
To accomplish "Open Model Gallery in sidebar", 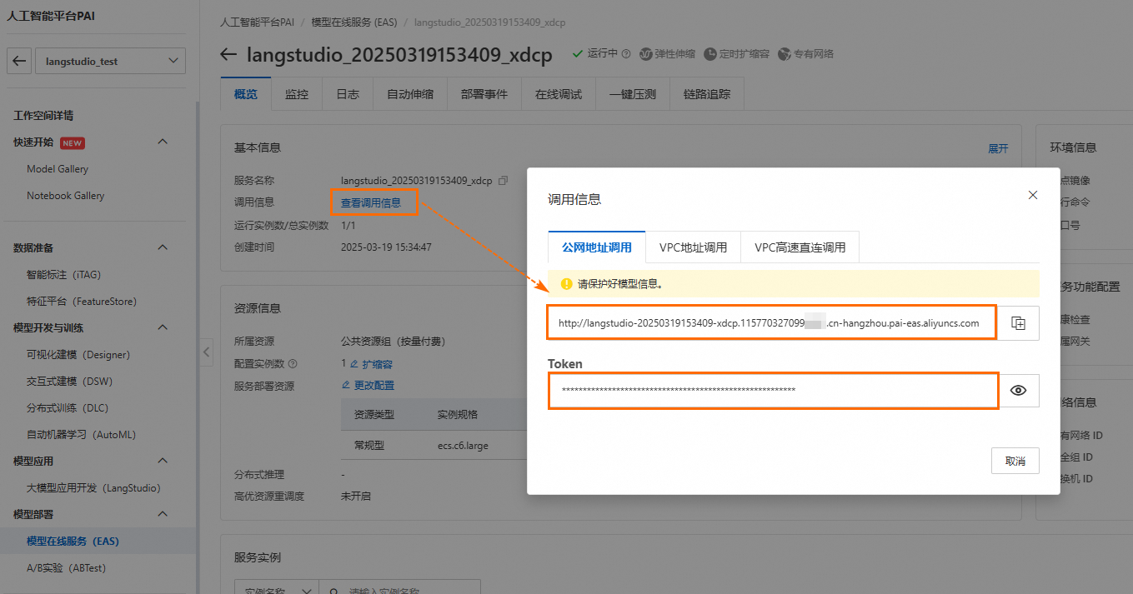I will tap(58, 169).
